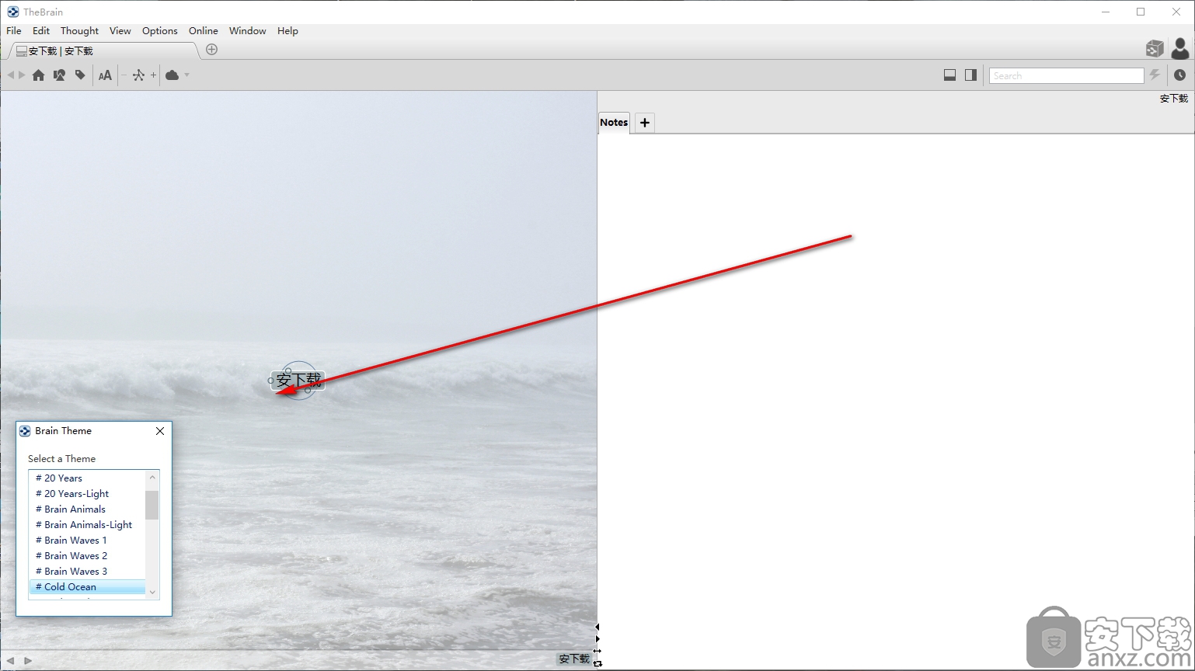This screenshot has width=1195, height=671.
Task: Expand the cloud sync dropdown arrow
Action: (x=186, y=75)
